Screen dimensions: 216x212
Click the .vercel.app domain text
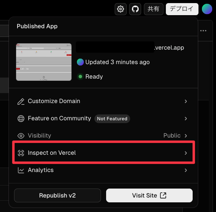point(169,48)
